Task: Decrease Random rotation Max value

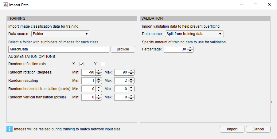Action: pyautogui.click(x=131, y=74)
